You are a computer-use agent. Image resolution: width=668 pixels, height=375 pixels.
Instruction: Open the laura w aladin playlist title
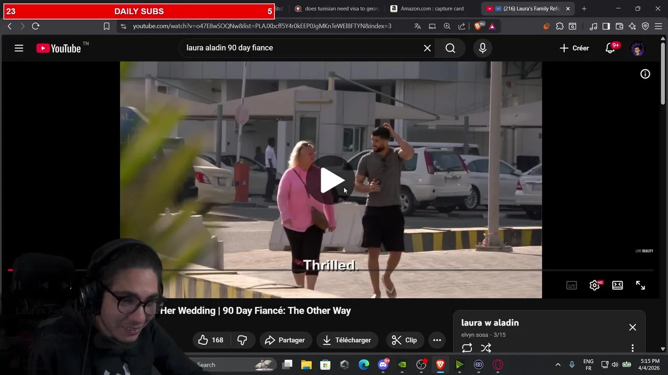tap(490, 323)
